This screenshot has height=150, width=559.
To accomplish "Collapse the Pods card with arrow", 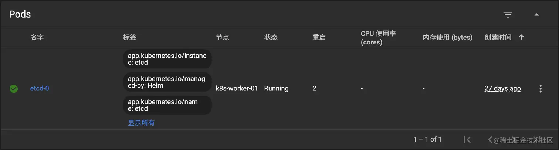I will pyautogui.click(x=536, y=15).
